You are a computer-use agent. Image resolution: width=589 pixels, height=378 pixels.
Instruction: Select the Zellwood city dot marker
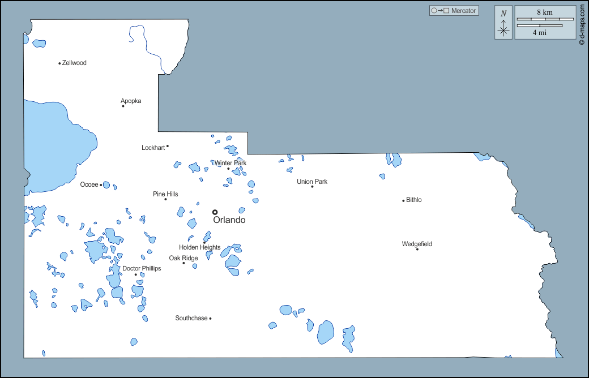59,63
